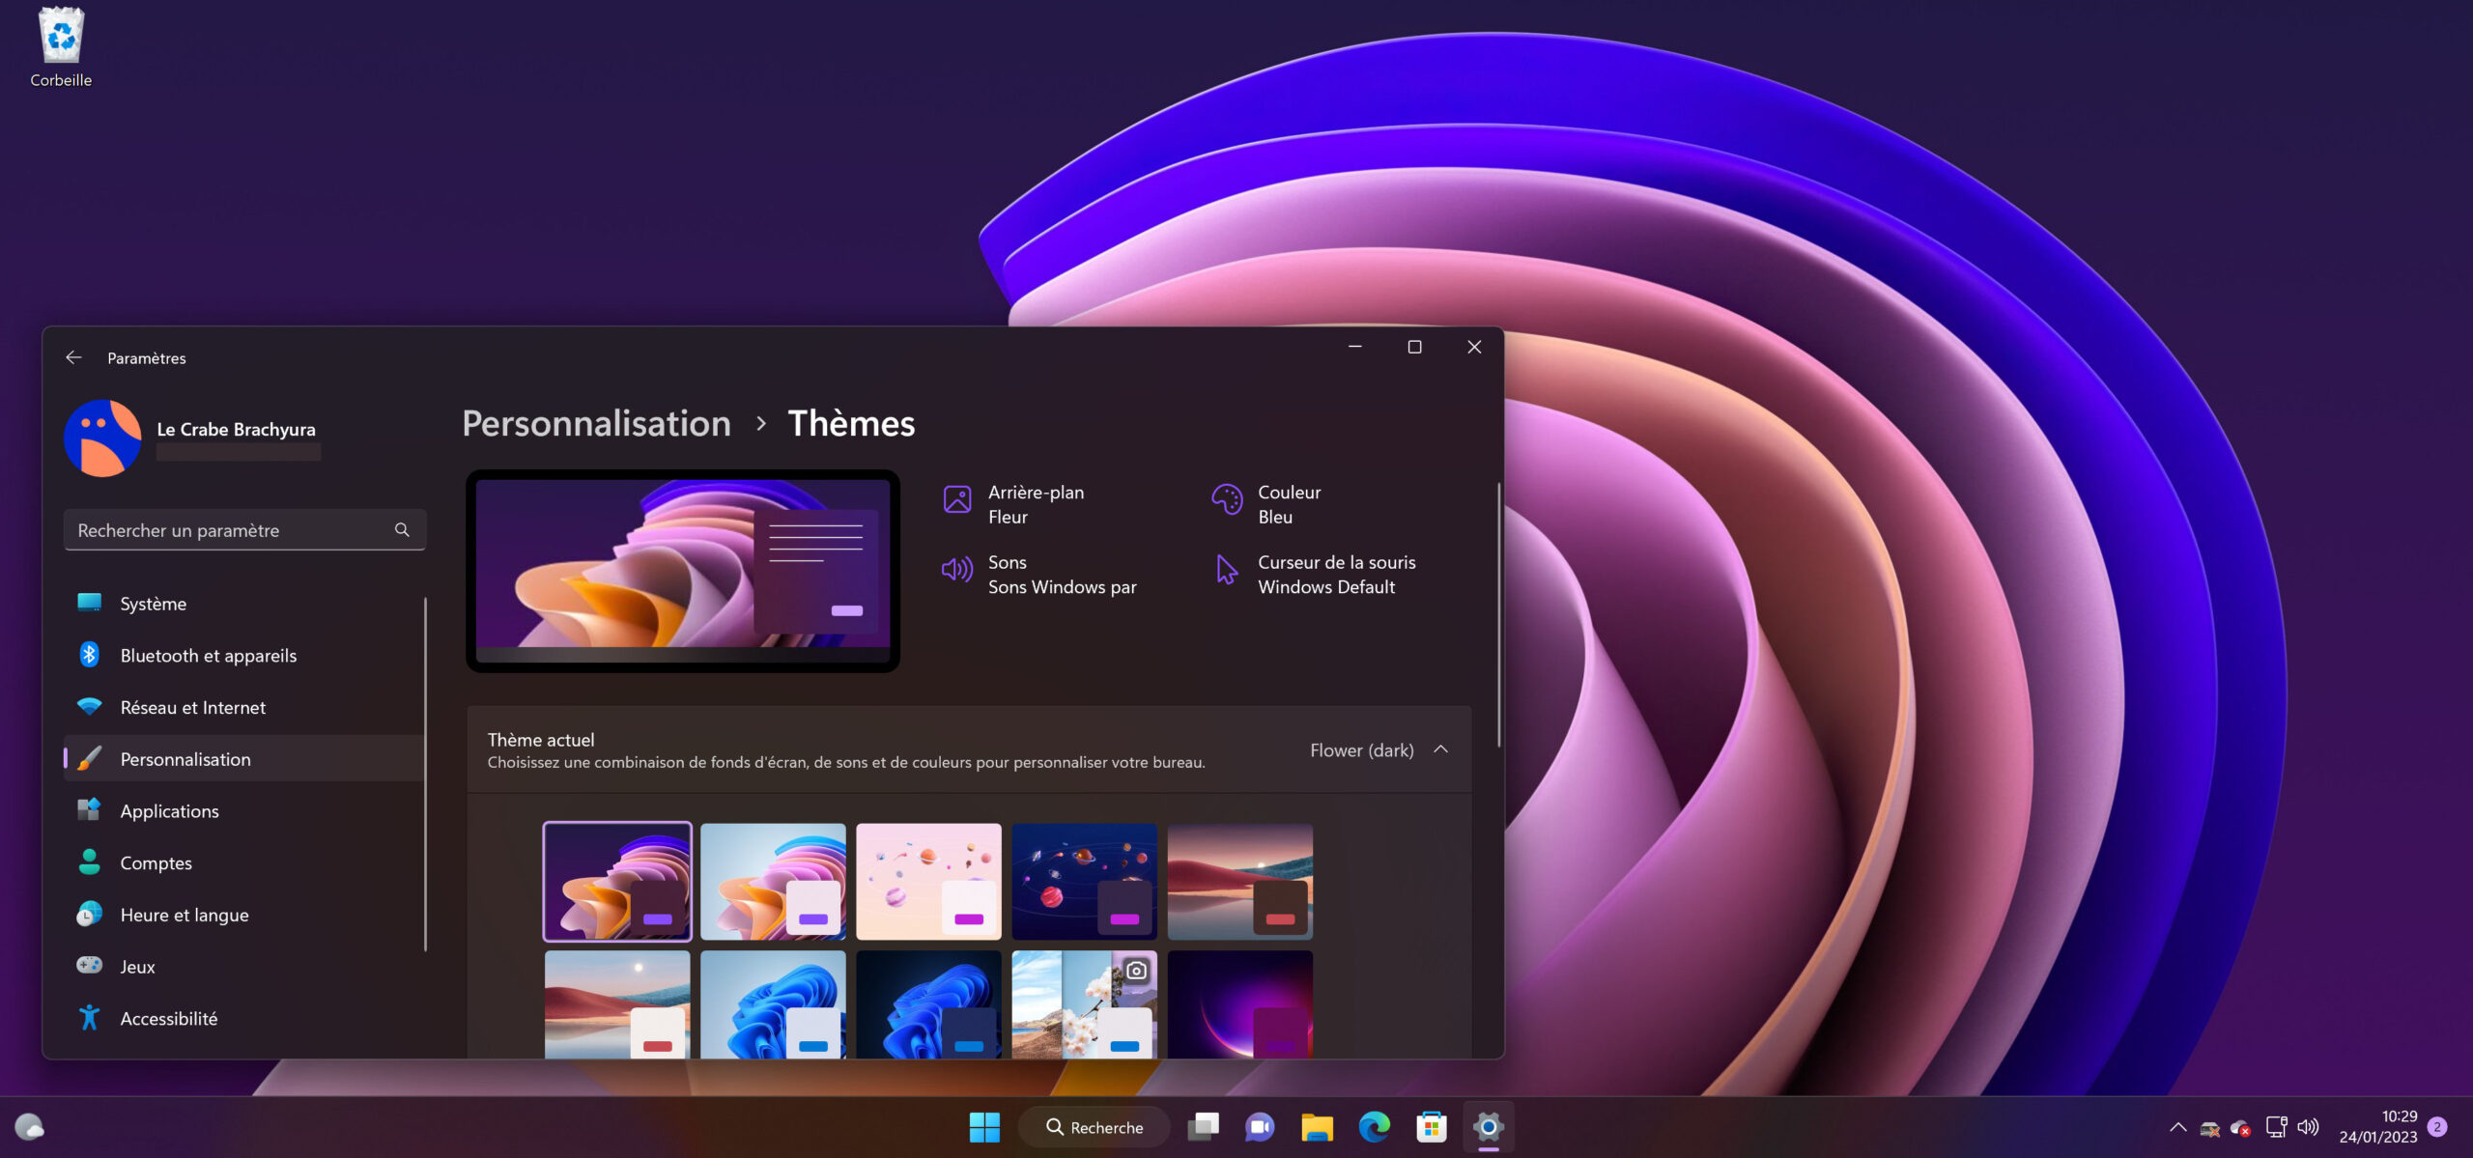Select the dark blue planets theme
Image resolution: width=2473 pixels, height=1158 pixels.
click(1084, 882)
